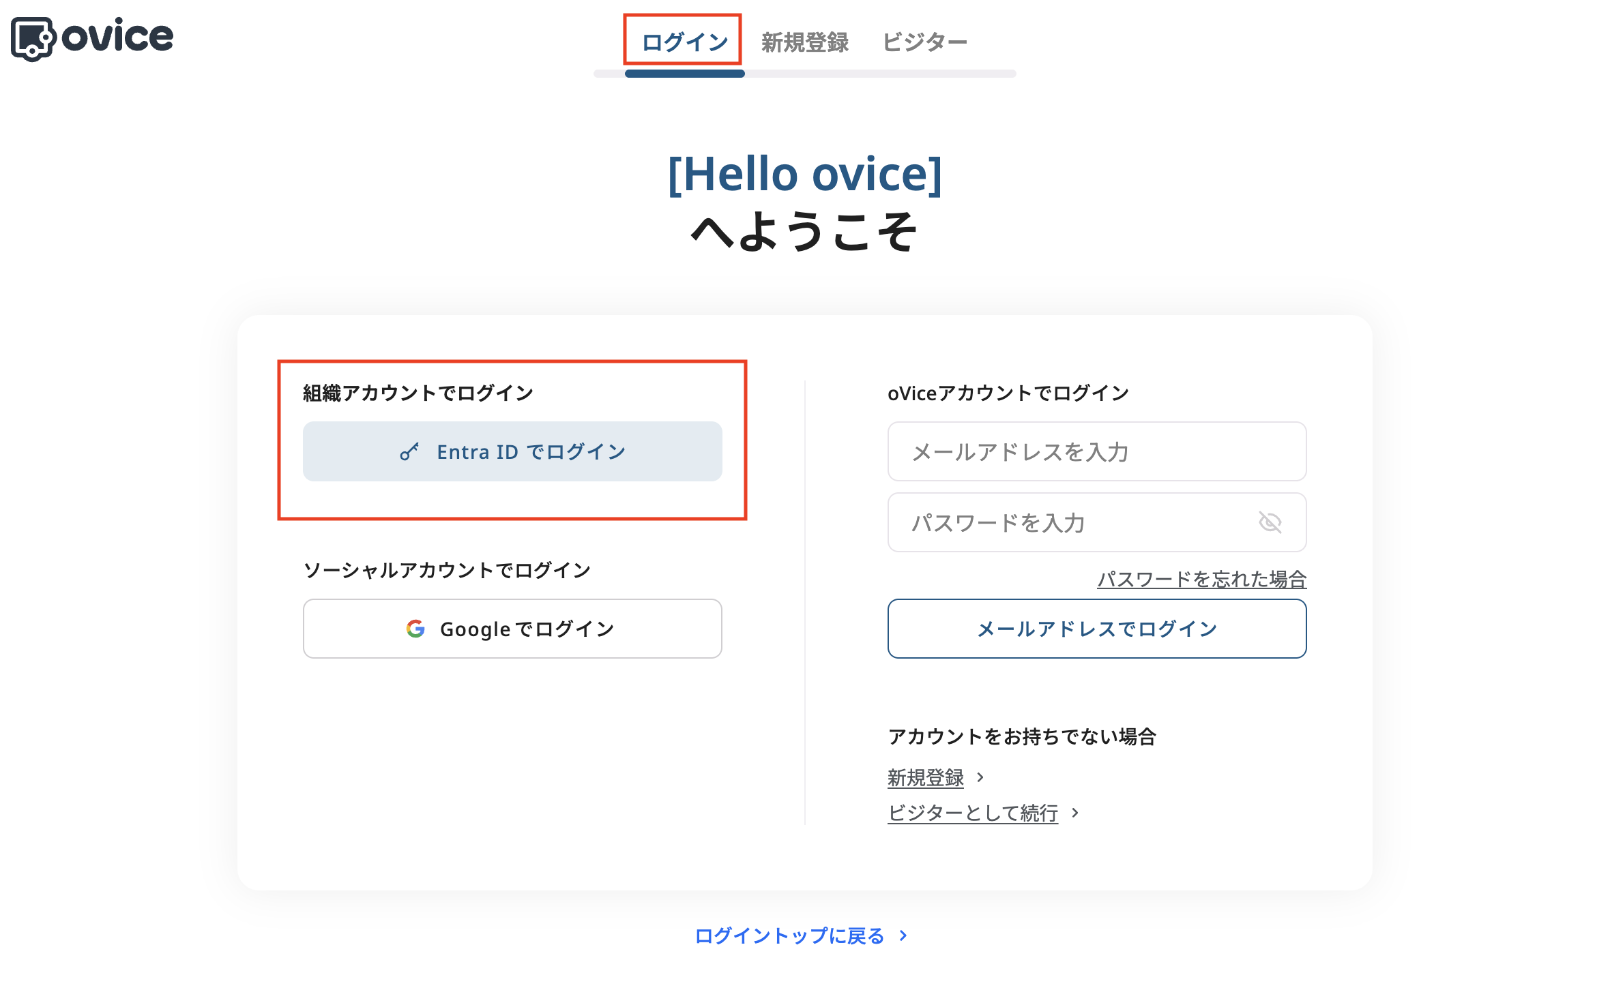Click the Entra ID でログイン button
1610x1005 pixels.
pos(512,451)
